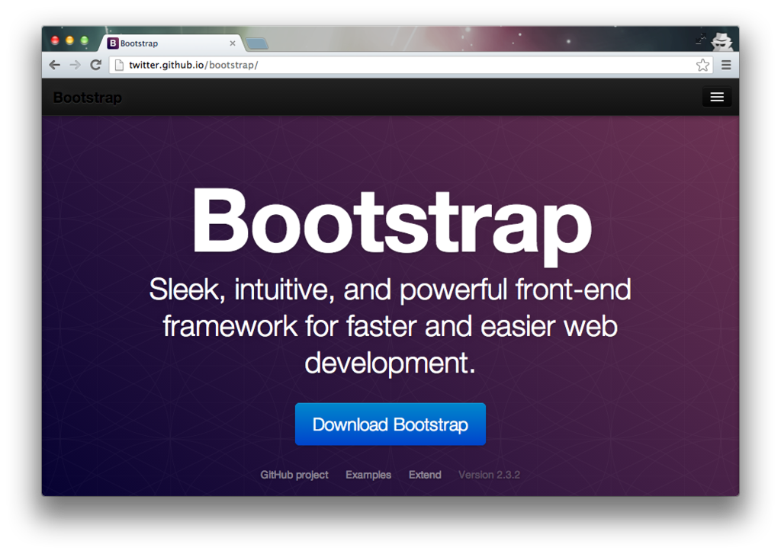Click the Bootstrap favicon in the tab
This screenshot has width=781, height=554.
(113, 43)
